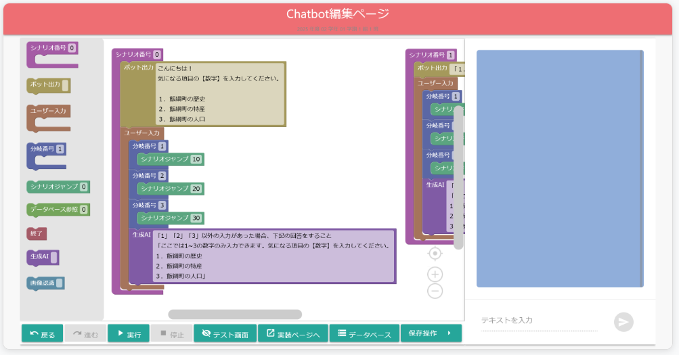Viewport: 679px width, 355px height.
Task: Open the データベース button
Action: coord(365,334)
